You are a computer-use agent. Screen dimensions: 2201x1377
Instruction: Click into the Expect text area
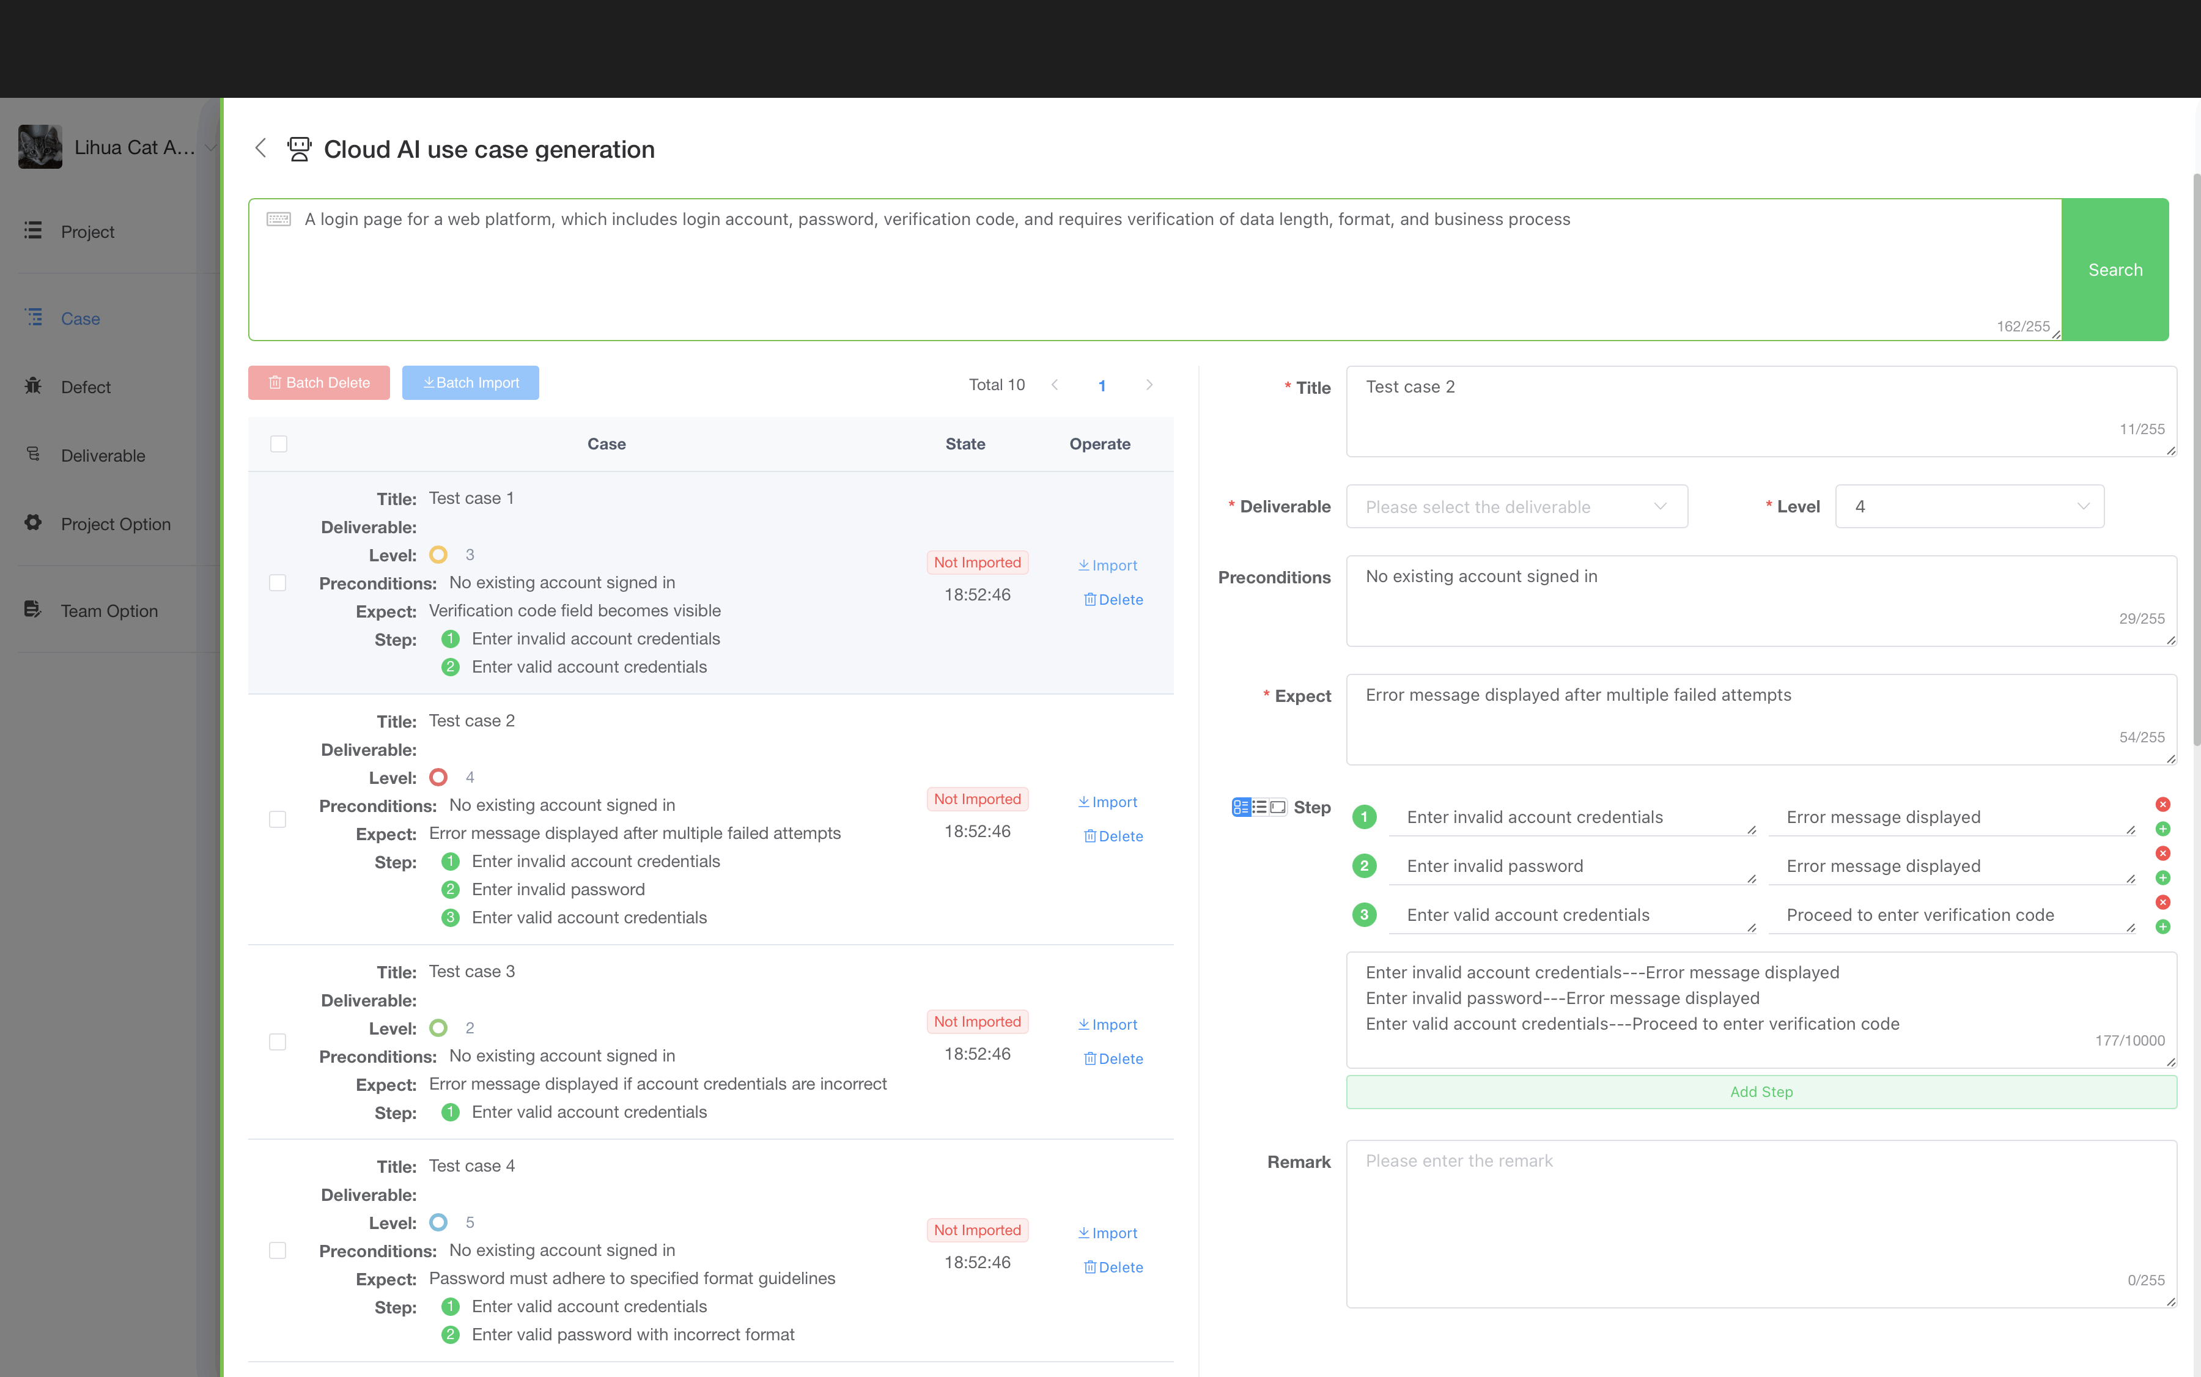1761,720
